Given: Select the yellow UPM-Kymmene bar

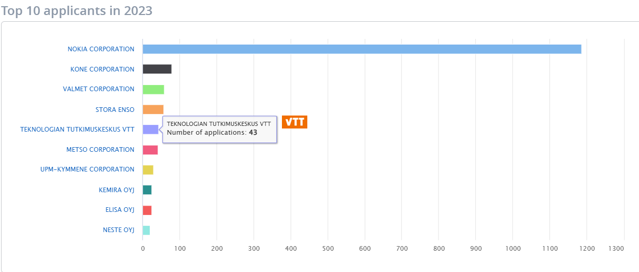Looking at the screenshot, I should 148,170.
